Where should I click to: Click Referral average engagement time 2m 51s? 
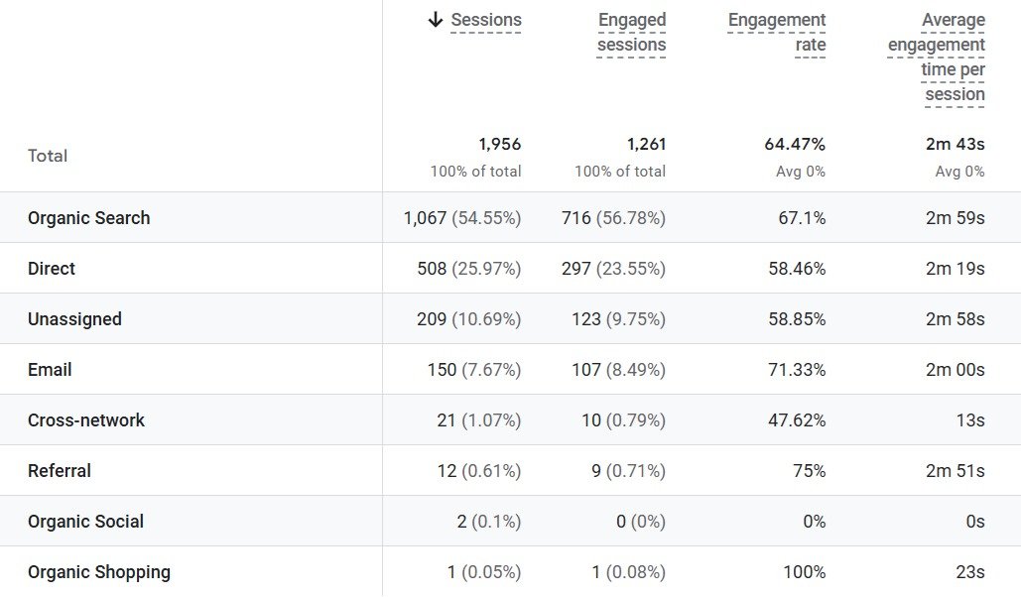pyautogui.click(x=955, y=471)
